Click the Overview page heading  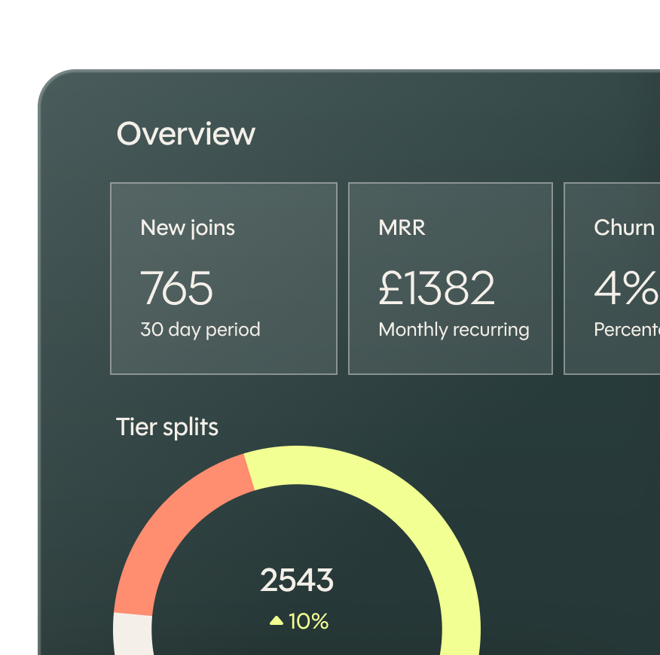point(186,134)
